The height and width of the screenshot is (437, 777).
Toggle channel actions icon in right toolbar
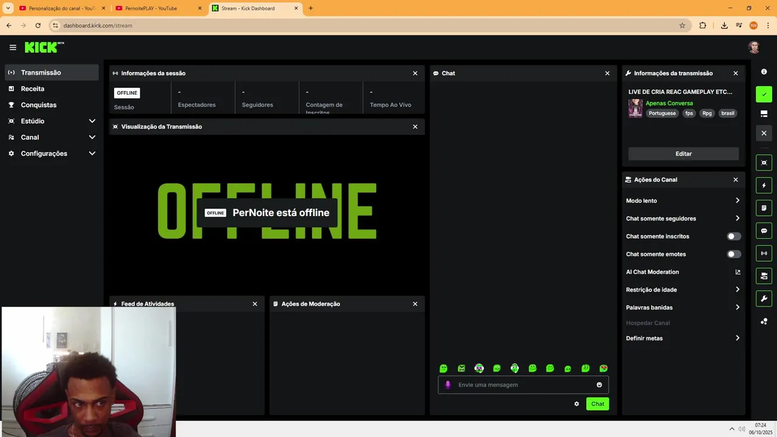point(764,276)
